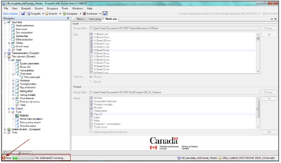This screenshot has width=281, height=163.
Task: Enable the Catch output checkbox
Action: [91, 117]
